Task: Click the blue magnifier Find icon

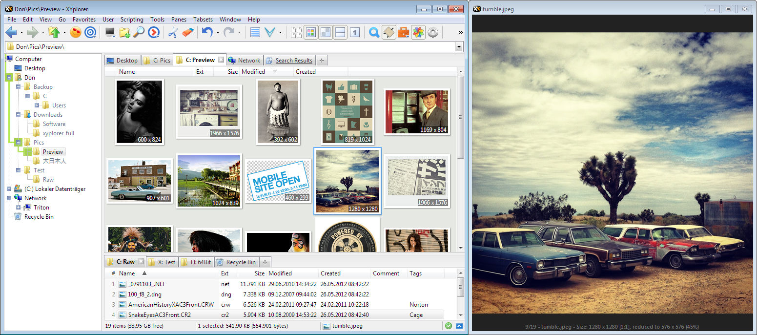Action: click(x=374, y=33)
